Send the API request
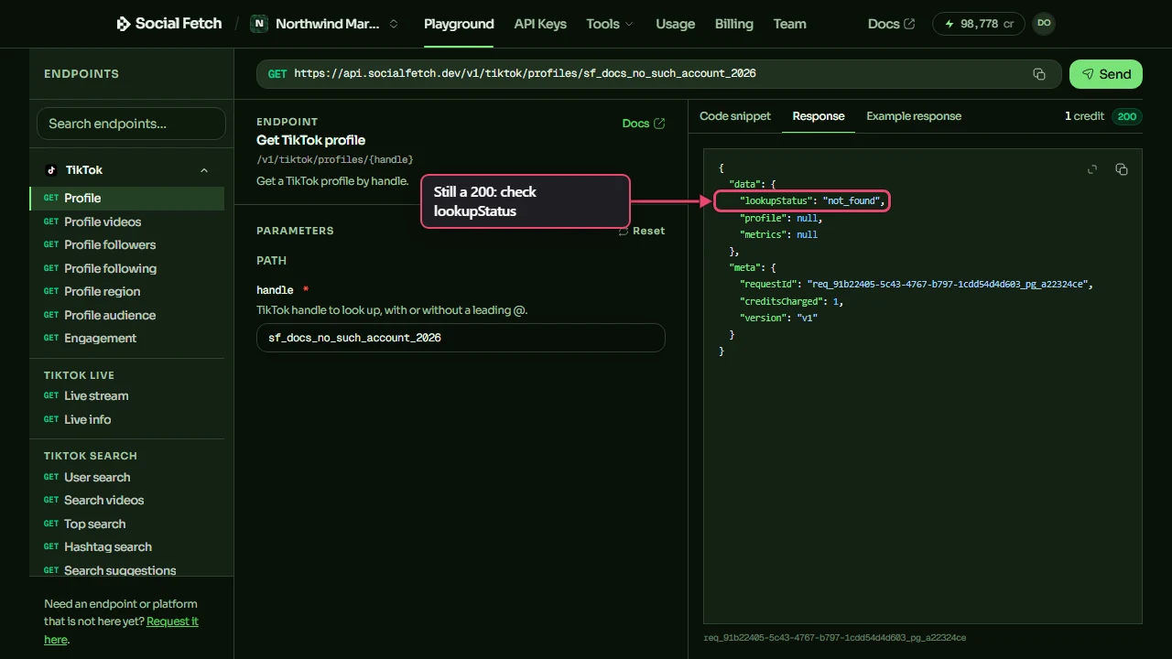The width and height of the screenshot is (1172, 659). [1106, 74]
